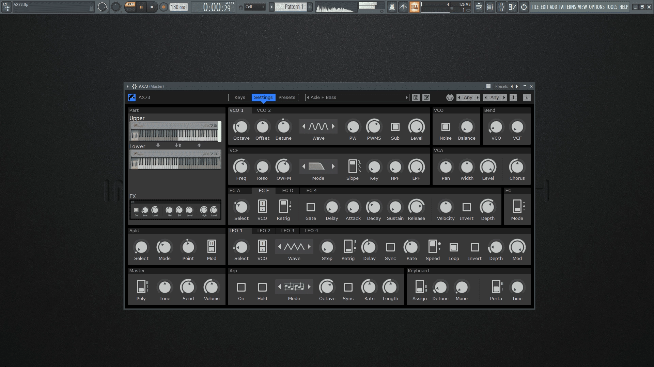Screen dimensions: 654x367
Task: Toggle the Arp Hold checkbox
Action: click(x=262, y=287)
